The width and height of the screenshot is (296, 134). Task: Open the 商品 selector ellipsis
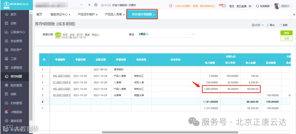tap(193, 34)
